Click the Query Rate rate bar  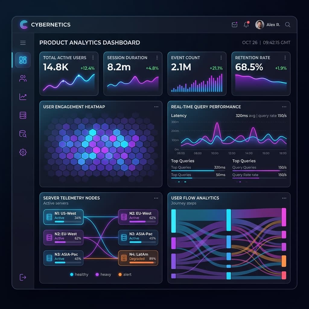click(x=259, y=178)
